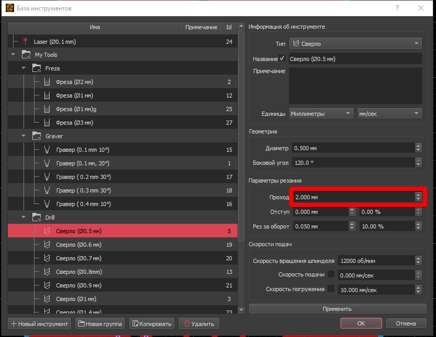
Task: Toggle the Название auto-name checkbox
Action: tap(282, 58)
